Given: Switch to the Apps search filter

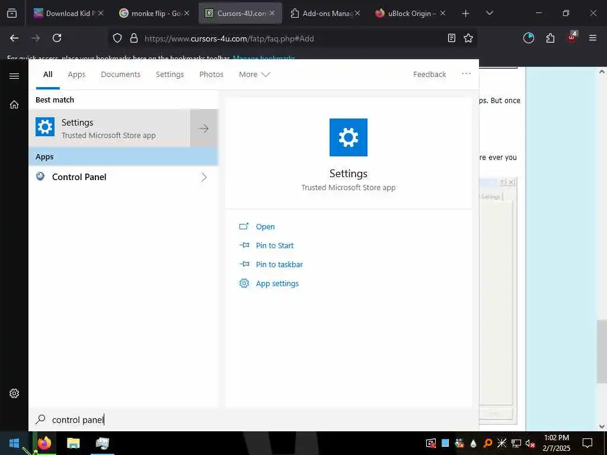Looking at the screenshot, I should pos(76,74).
